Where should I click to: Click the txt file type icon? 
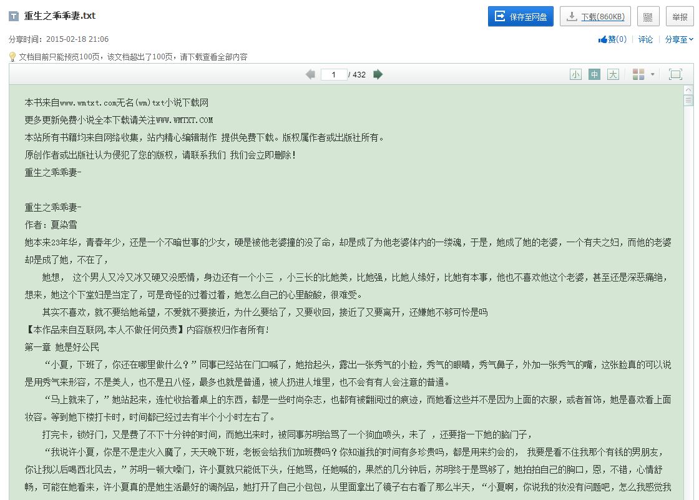click(14, 16)
